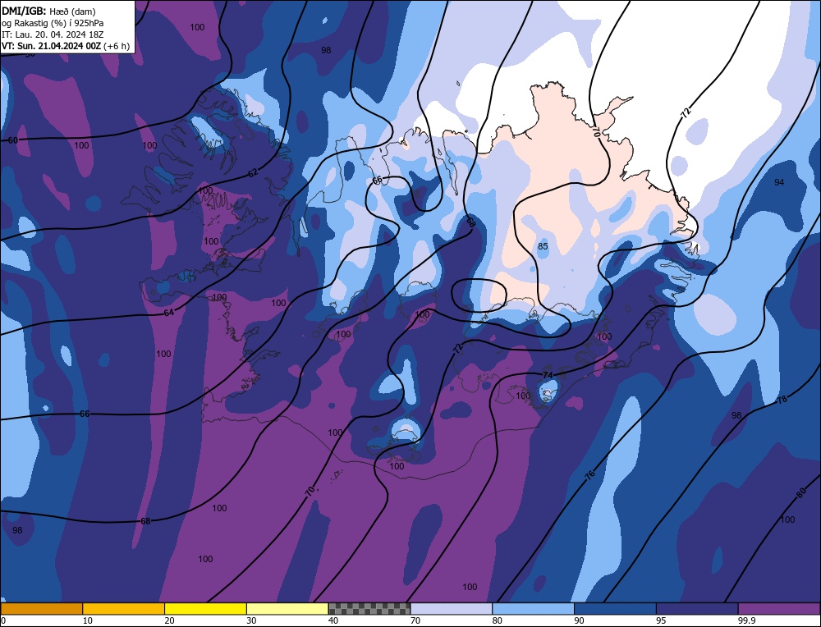Click the '85' humidity value over land
821x627 pixels.
pyautogui.click(x=543, y=246)
